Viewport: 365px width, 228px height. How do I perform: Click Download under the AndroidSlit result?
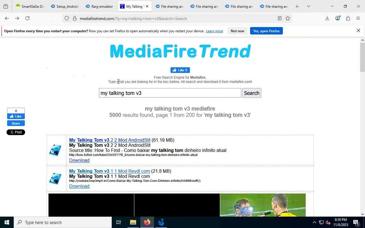[79, 160]
